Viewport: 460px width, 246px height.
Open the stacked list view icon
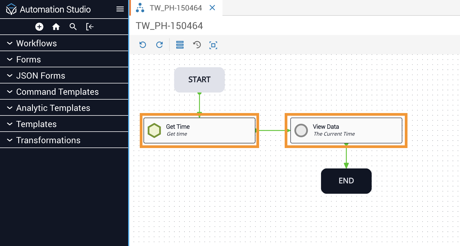[x=180, y=45]
